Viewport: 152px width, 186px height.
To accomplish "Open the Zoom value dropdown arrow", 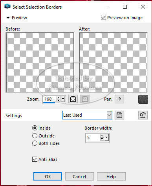I will click(x=63, y=99).
